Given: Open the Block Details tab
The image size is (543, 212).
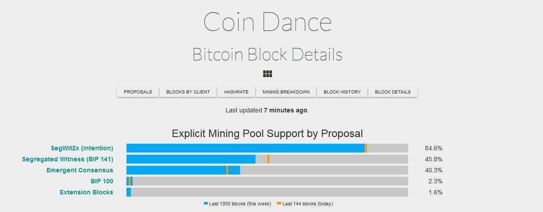Looking at the screenshot, I should (393, 92).
